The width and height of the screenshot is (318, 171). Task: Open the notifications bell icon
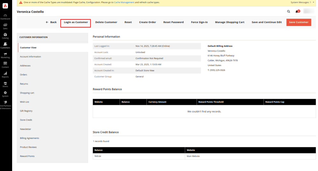[297, 11]
